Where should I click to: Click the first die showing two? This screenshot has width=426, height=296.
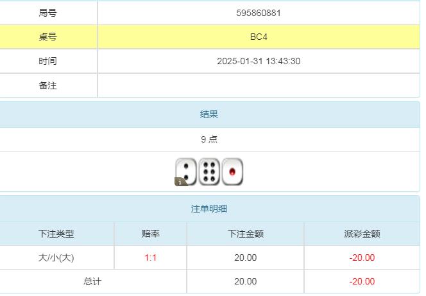click(x=186, y=171)
